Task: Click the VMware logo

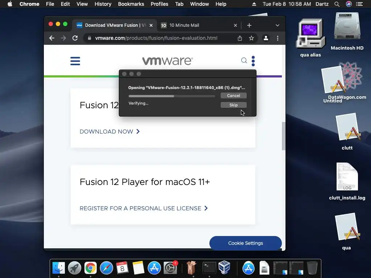Action: coord(167,61)
